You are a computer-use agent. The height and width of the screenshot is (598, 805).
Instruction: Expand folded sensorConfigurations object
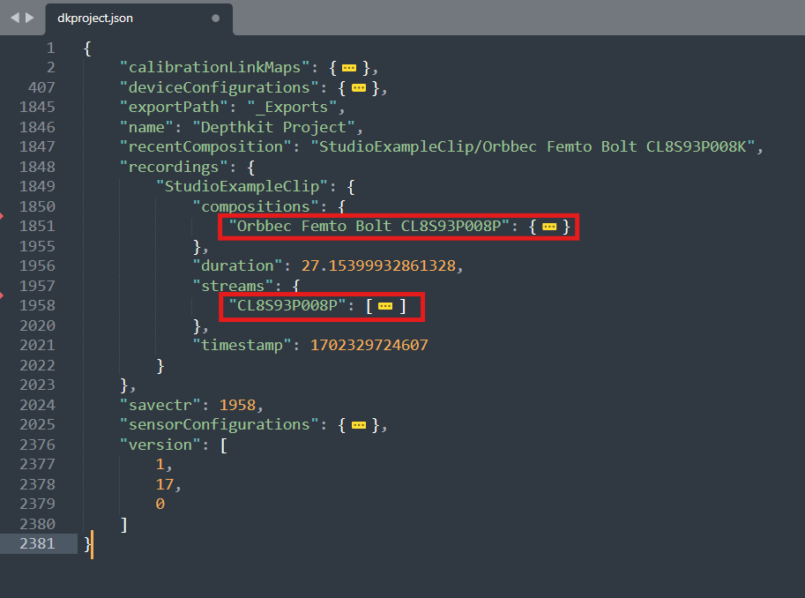click(359, 425)
